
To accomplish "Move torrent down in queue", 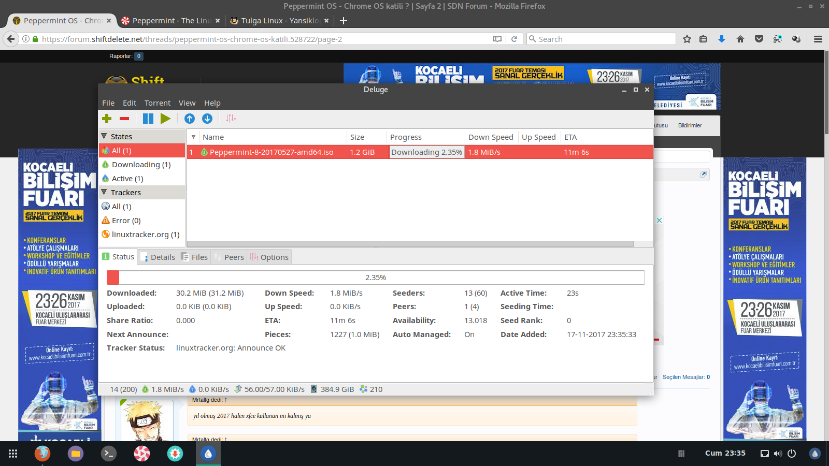I will [207, 119].
